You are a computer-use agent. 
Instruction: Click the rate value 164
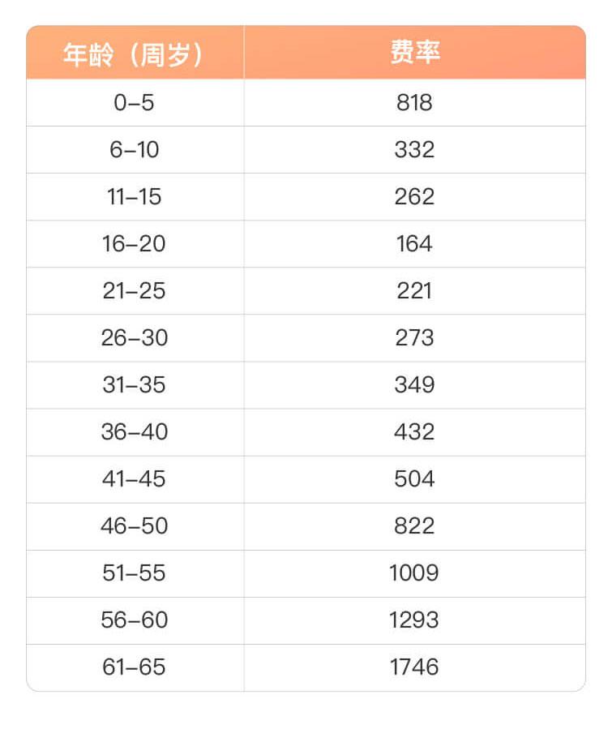414,244
